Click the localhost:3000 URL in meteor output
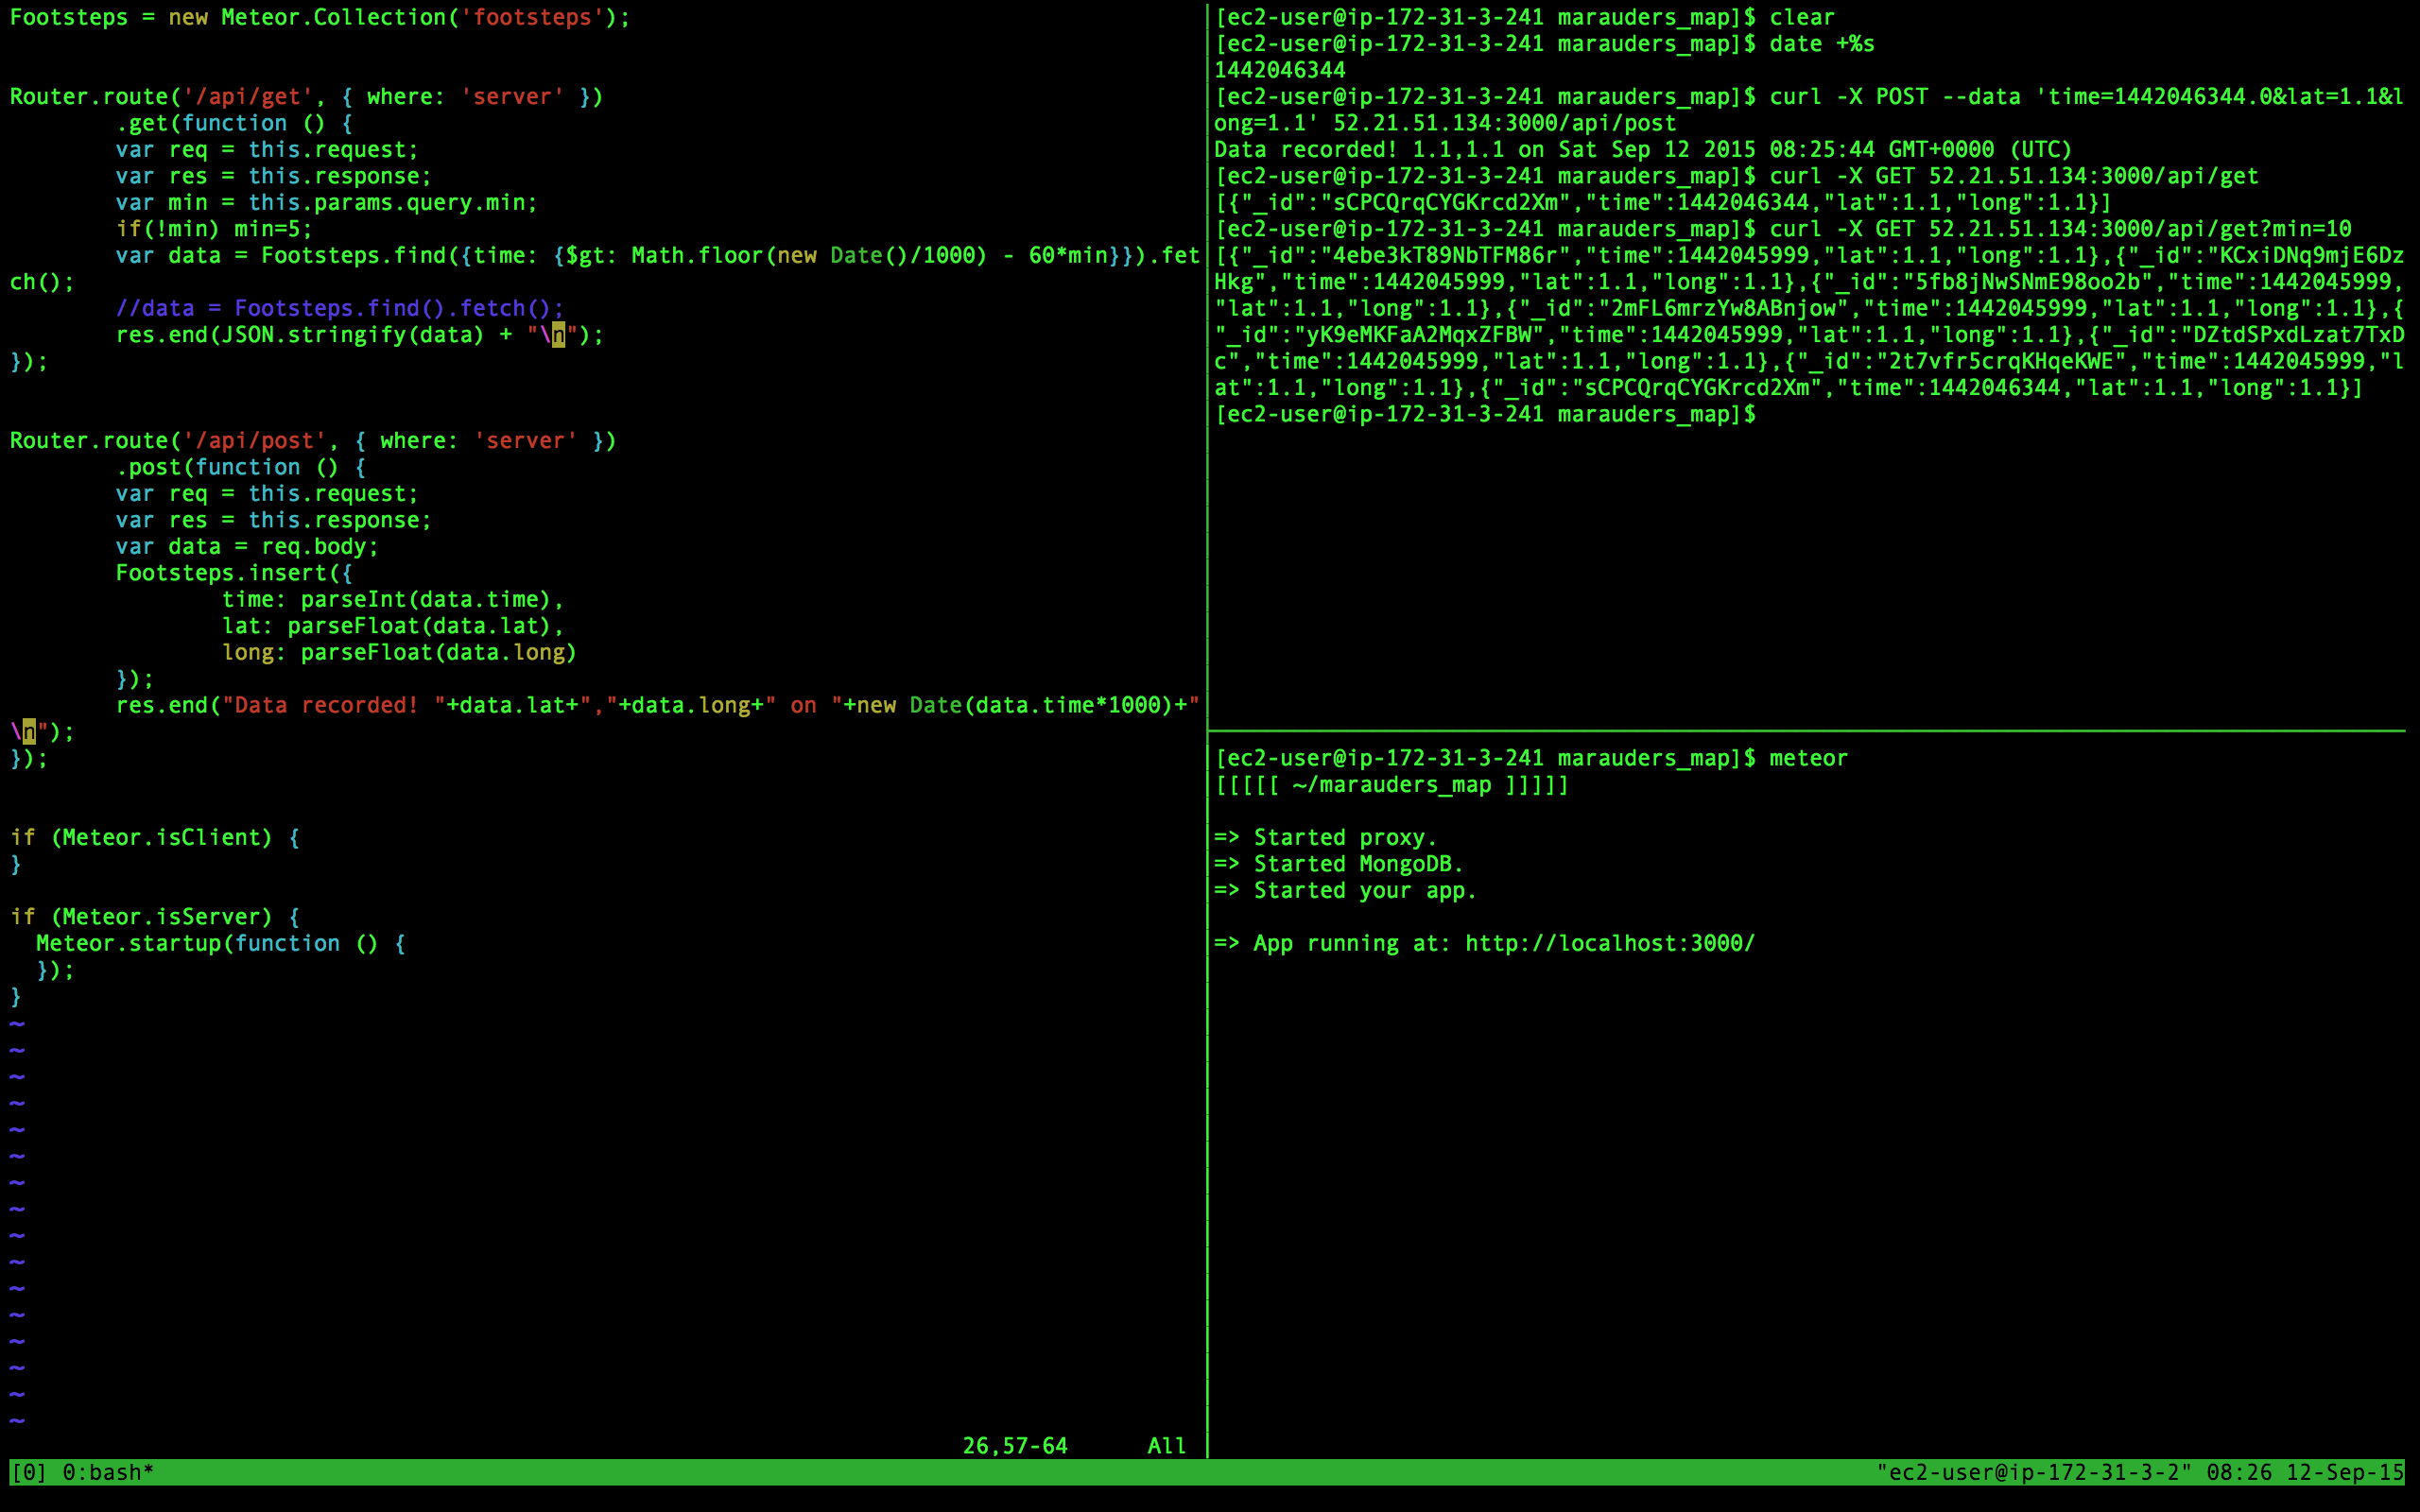 1609,943
